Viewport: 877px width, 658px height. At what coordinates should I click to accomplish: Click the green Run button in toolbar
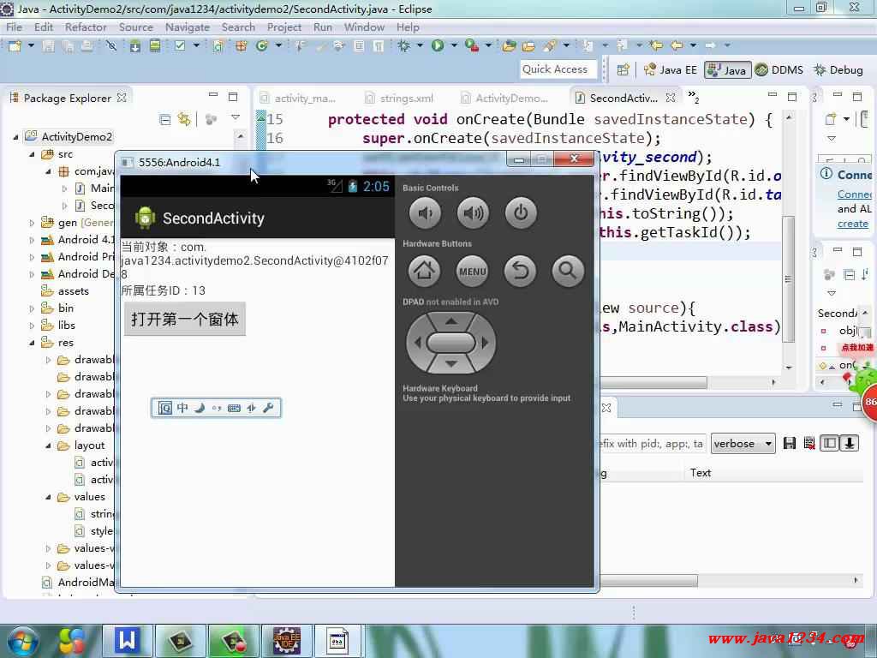click(x=438, y=46)
